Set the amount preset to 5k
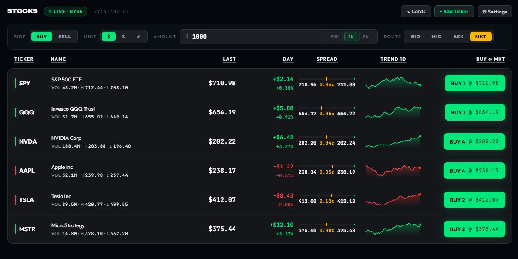This screenshot has width=518, height=259. (366, 37)
